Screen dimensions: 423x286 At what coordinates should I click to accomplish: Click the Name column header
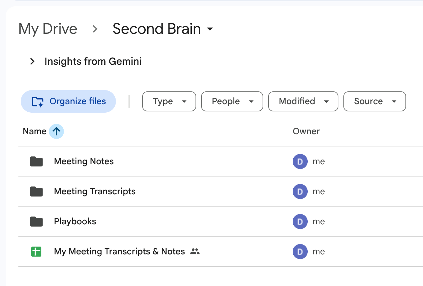[x=34, y=131]
